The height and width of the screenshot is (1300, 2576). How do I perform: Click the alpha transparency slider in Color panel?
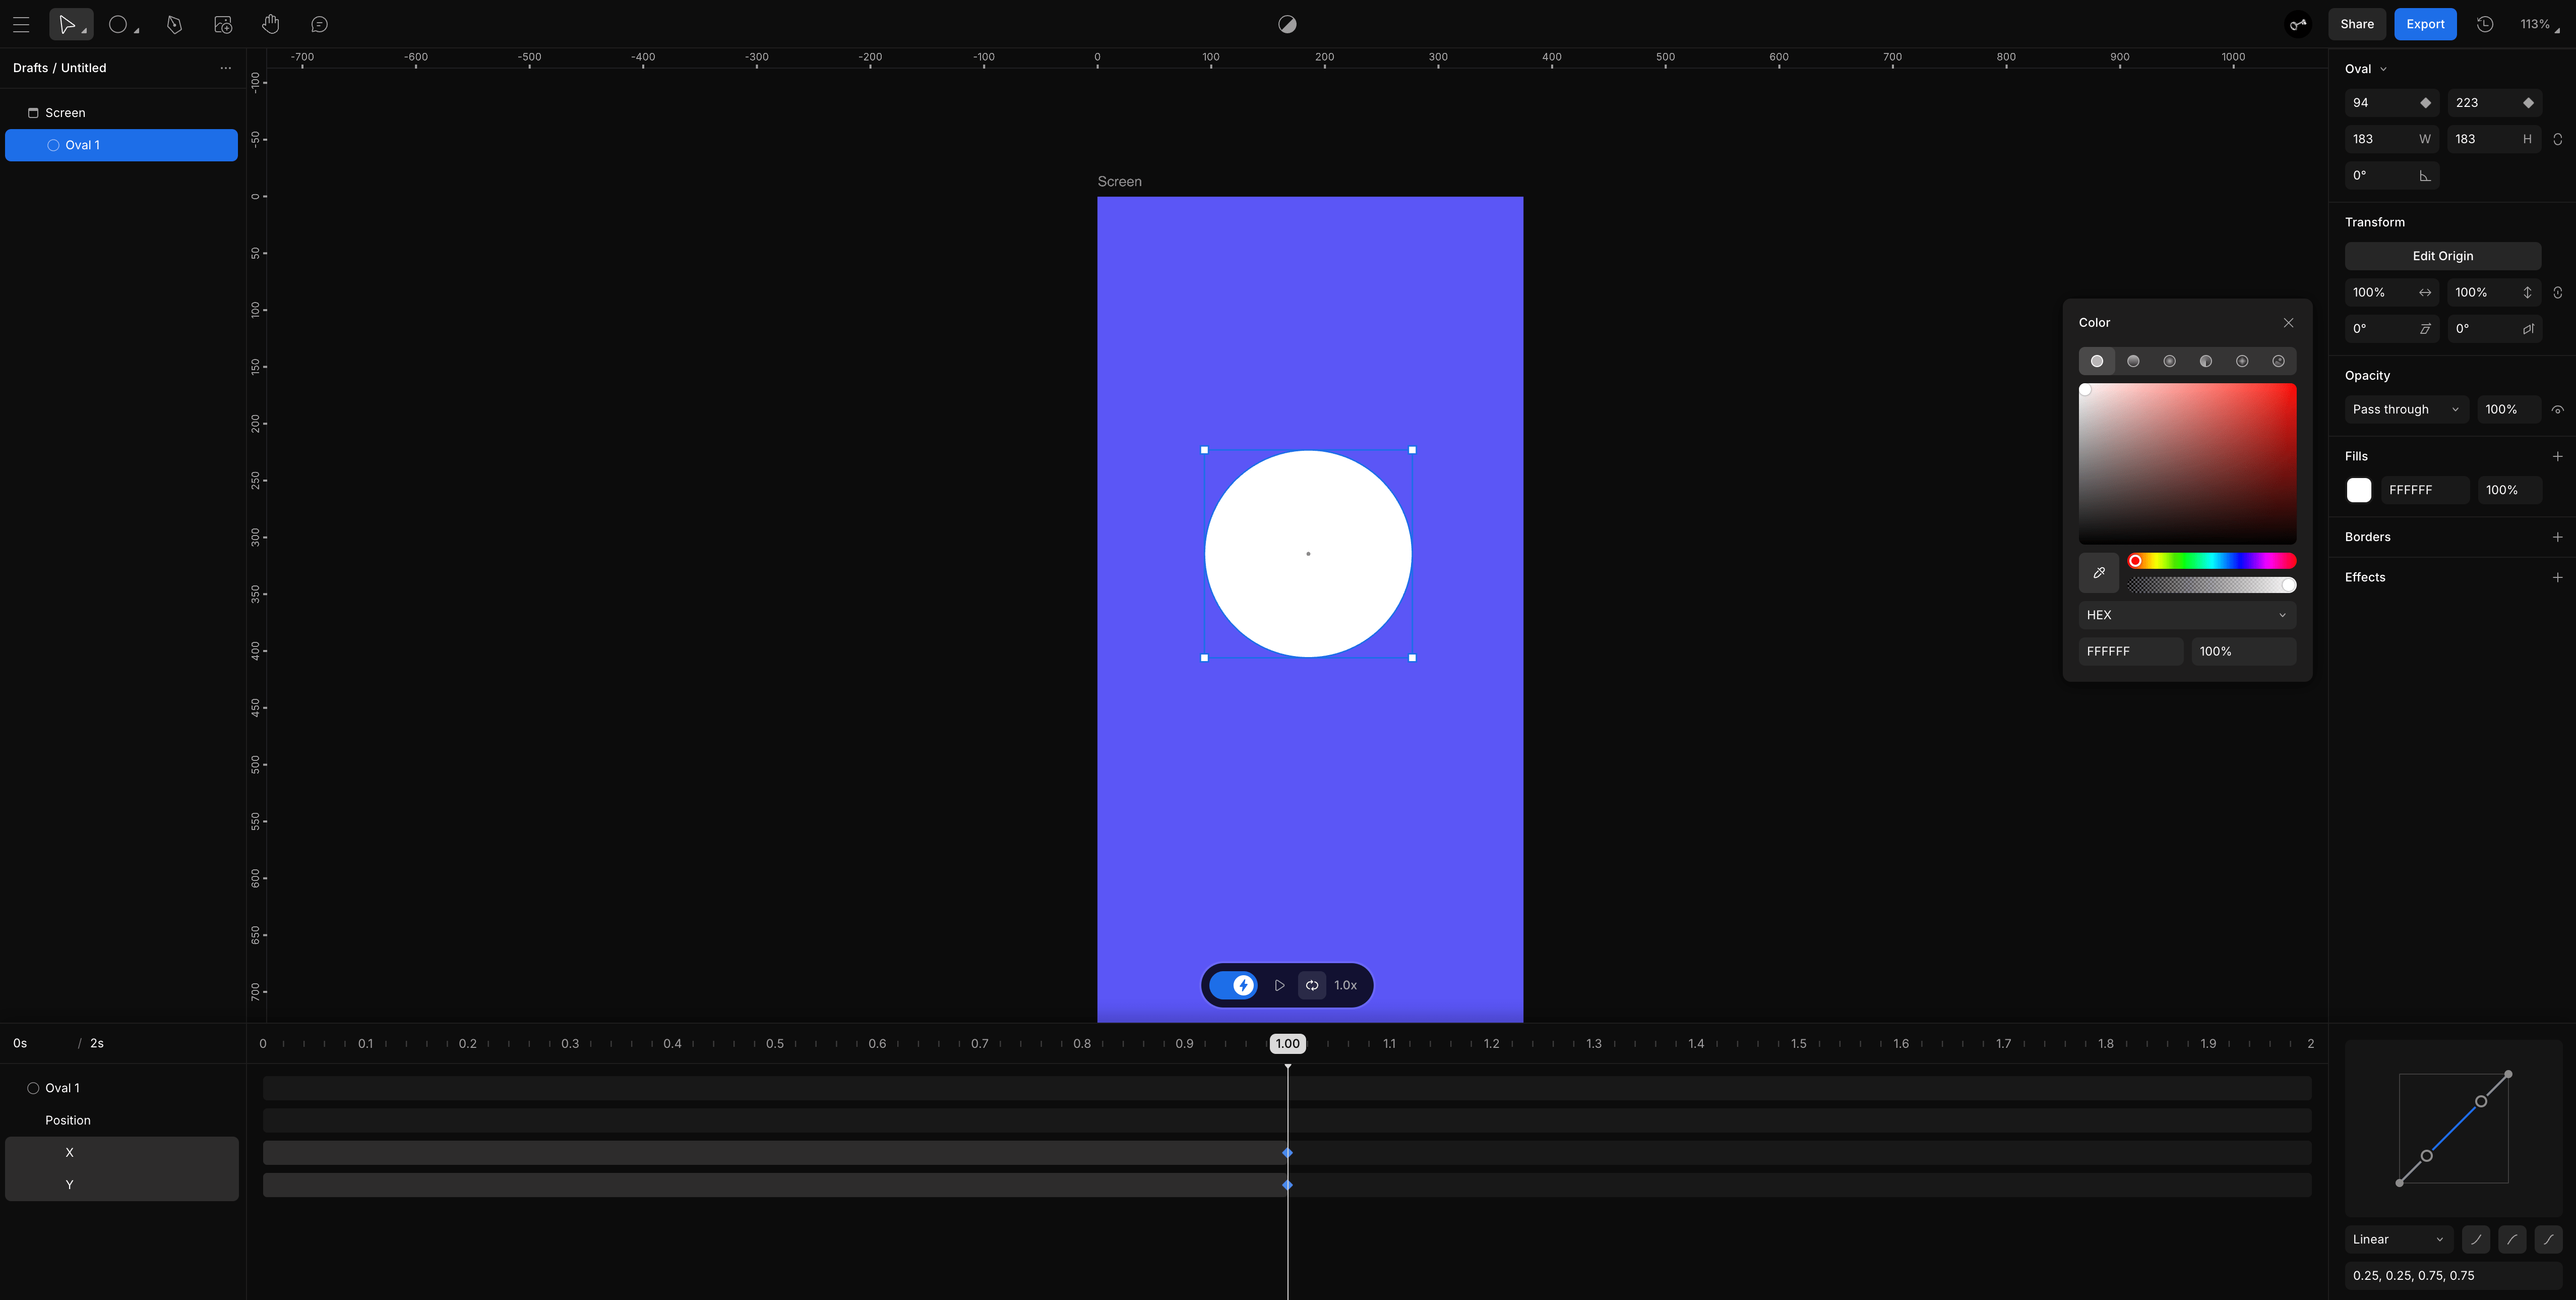[x=2211, y=585]
